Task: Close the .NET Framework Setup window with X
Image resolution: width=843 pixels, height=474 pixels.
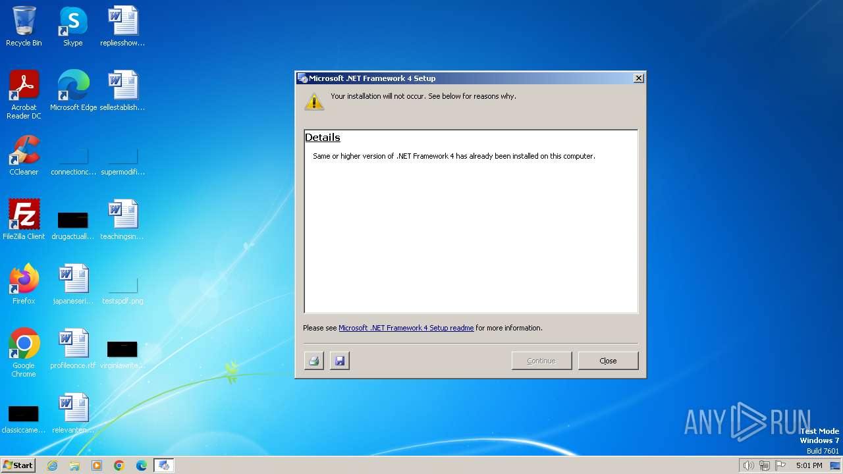Action: (638, 78)
